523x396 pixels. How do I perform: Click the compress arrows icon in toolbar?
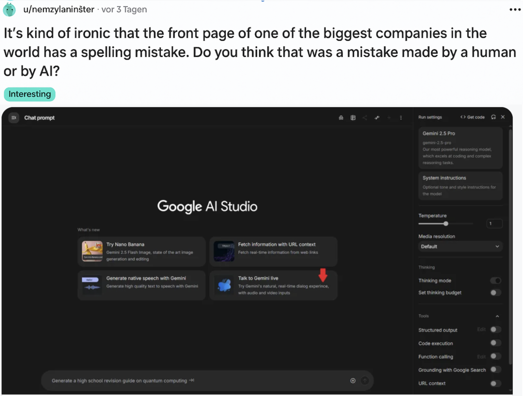click(x=377, y=118)
